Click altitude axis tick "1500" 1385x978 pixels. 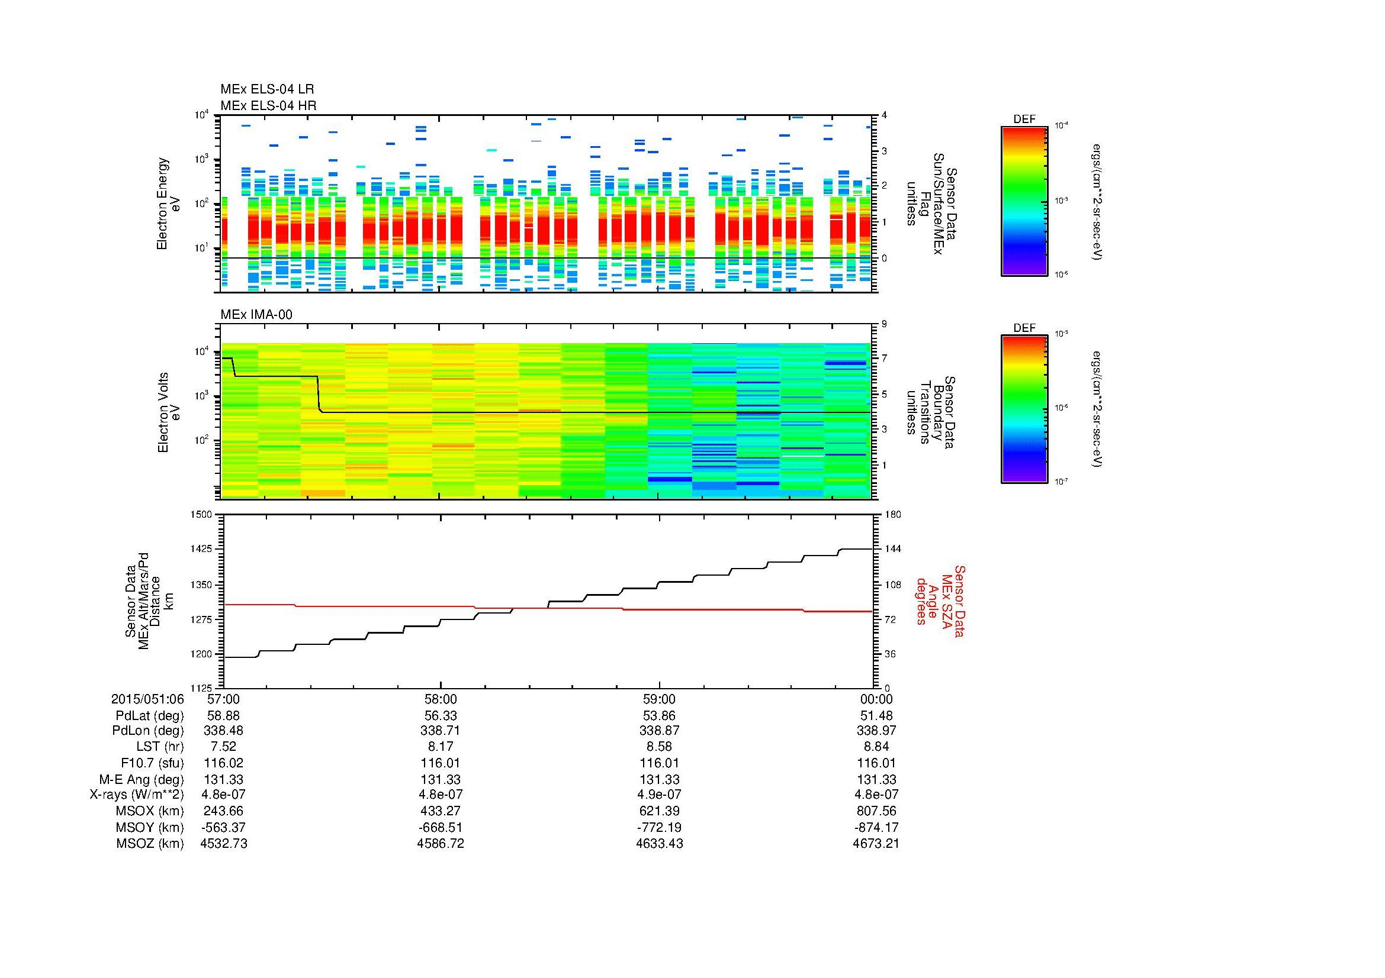click(202, 514)
